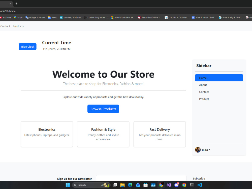252x189 pixels.
Task: Open Discord from the taskbar
Action: 176,185
